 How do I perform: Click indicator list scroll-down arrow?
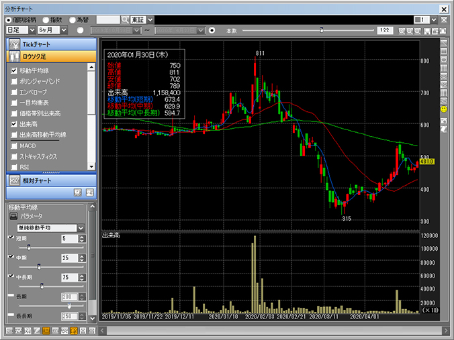91,166
